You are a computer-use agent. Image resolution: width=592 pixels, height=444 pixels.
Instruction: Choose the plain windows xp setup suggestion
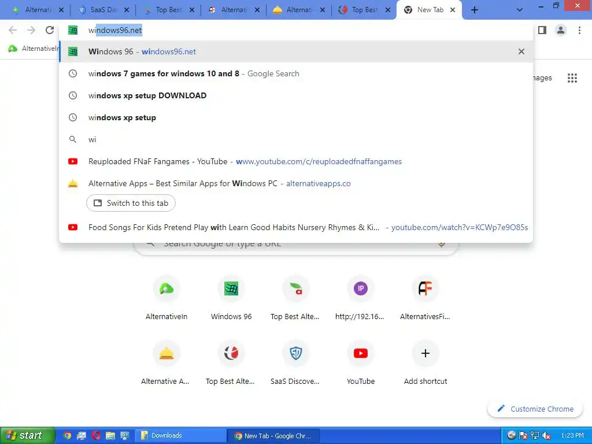point(296,117)
